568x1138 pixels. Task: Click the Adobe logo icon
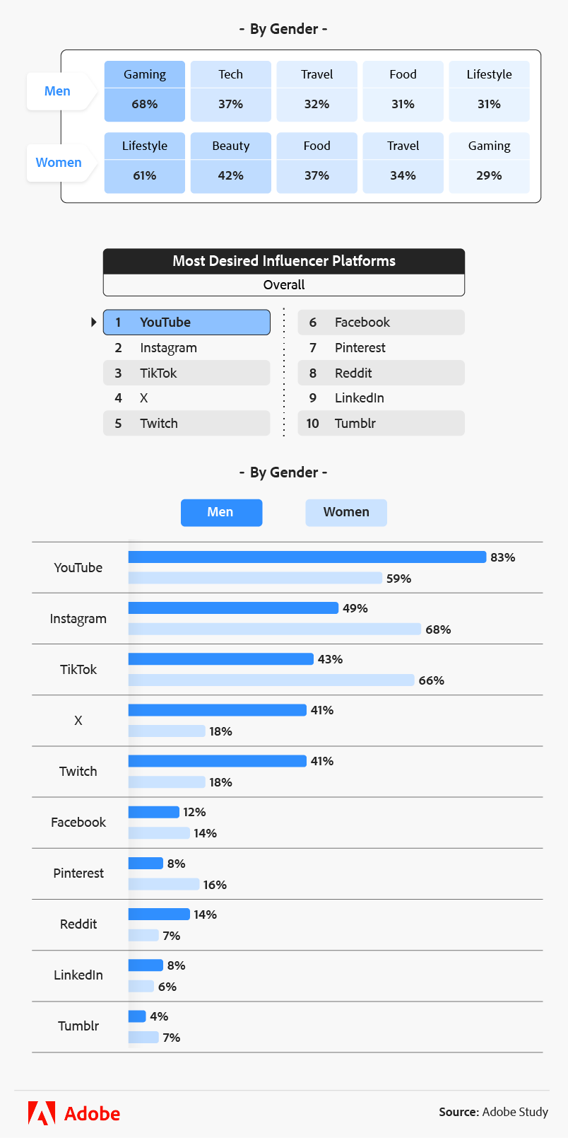(x=42, y=1113)
